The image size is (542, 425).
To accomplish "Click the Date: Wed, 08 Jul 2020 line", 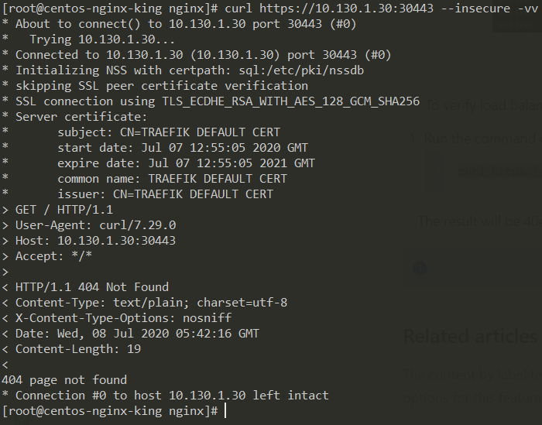I will 130,334.
